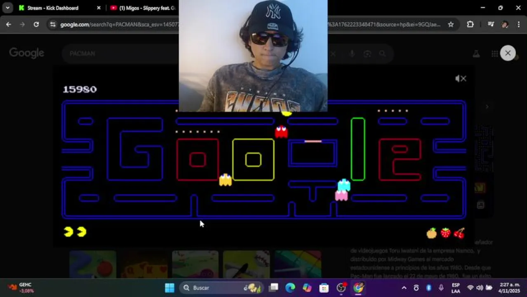
Task: Click the first Pac-Man life icon
Action: click(x=68, y=232)
